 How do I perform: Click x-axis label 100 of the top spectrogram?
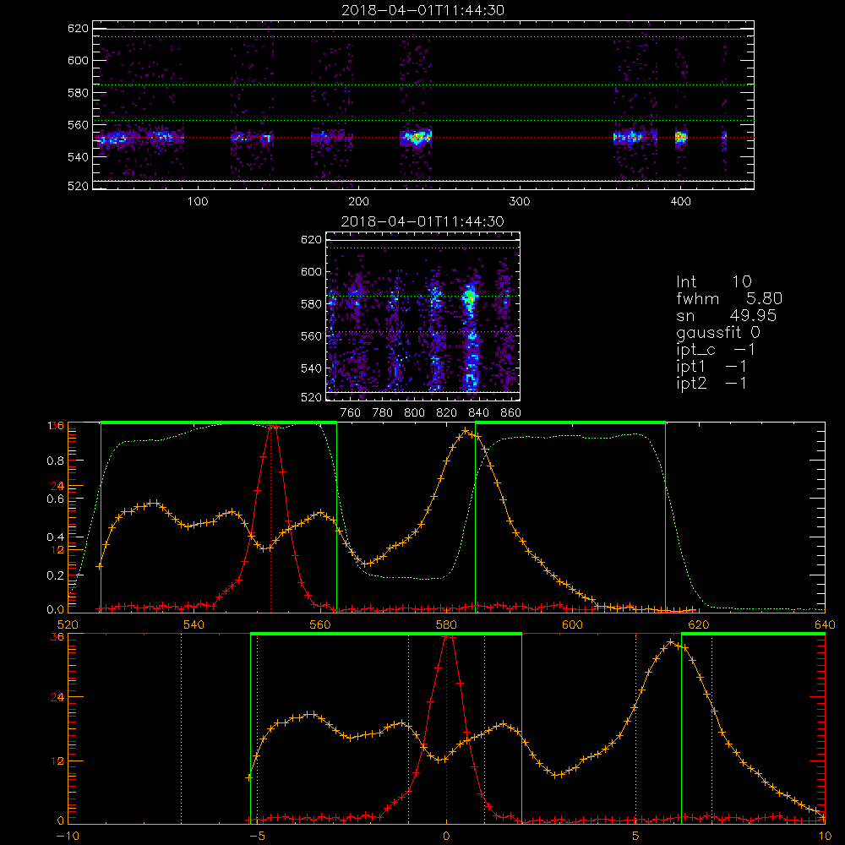(x=198, y=202)
